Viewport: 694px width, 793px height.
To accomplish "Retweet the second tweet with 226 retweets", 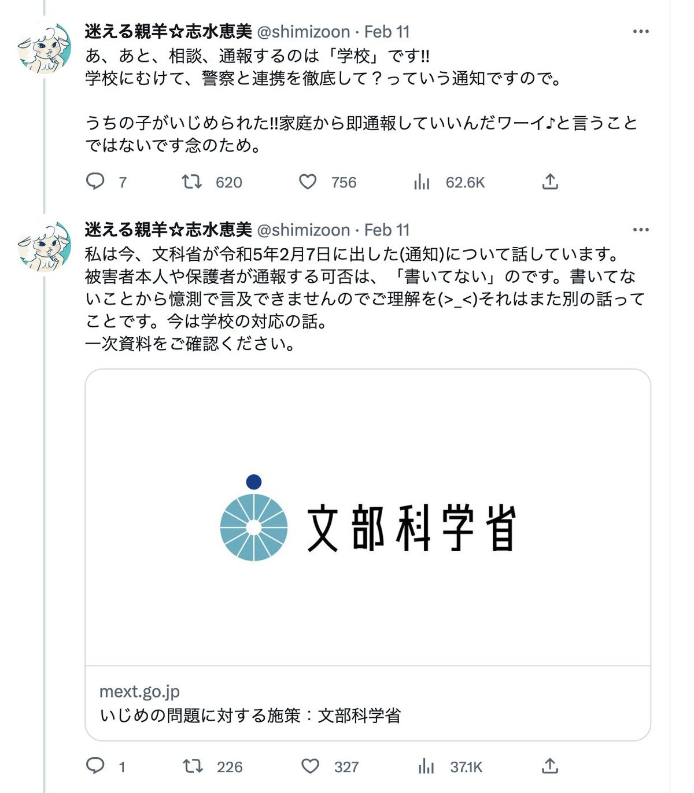I will [193, 766].
